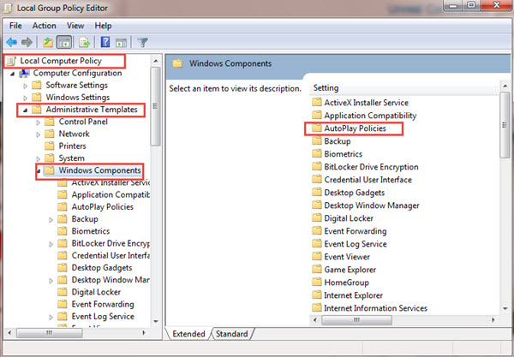Open Help via the question mark icon
The height and width of the screenshot is (357, 514).
(x=105, y=42)
